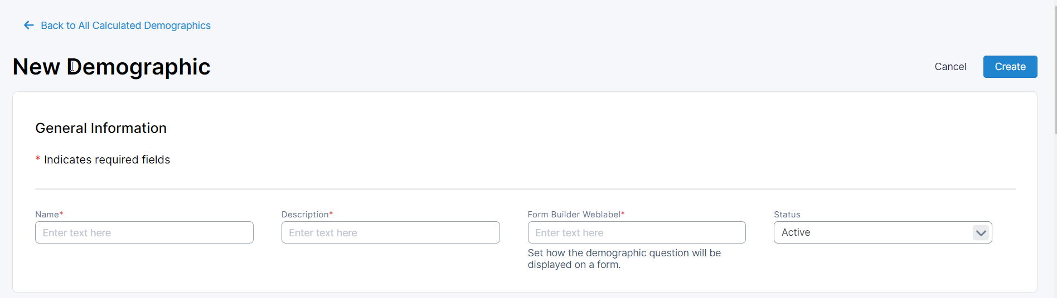Click the Indicates required fields note
This screenshot has width=1057, height=298.
coord(107,160)
